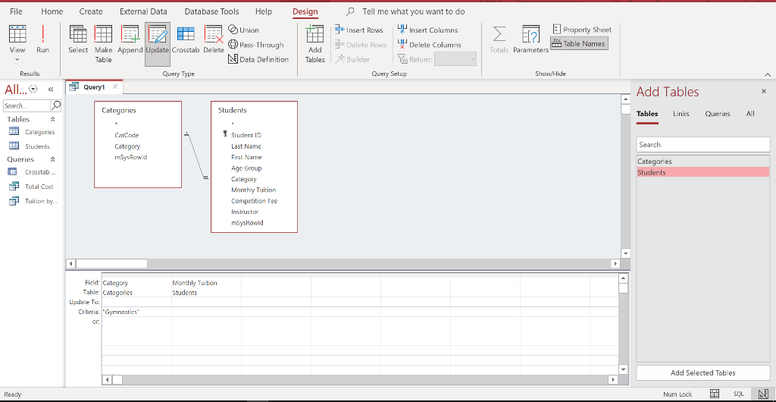Choose Delete query type
The image size is (776, 402).
pyautogui.click(x=214, y=39)
